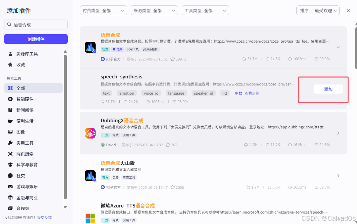
Task: Click the speaker_id parameter tag
Action: [x=203, y=93]
